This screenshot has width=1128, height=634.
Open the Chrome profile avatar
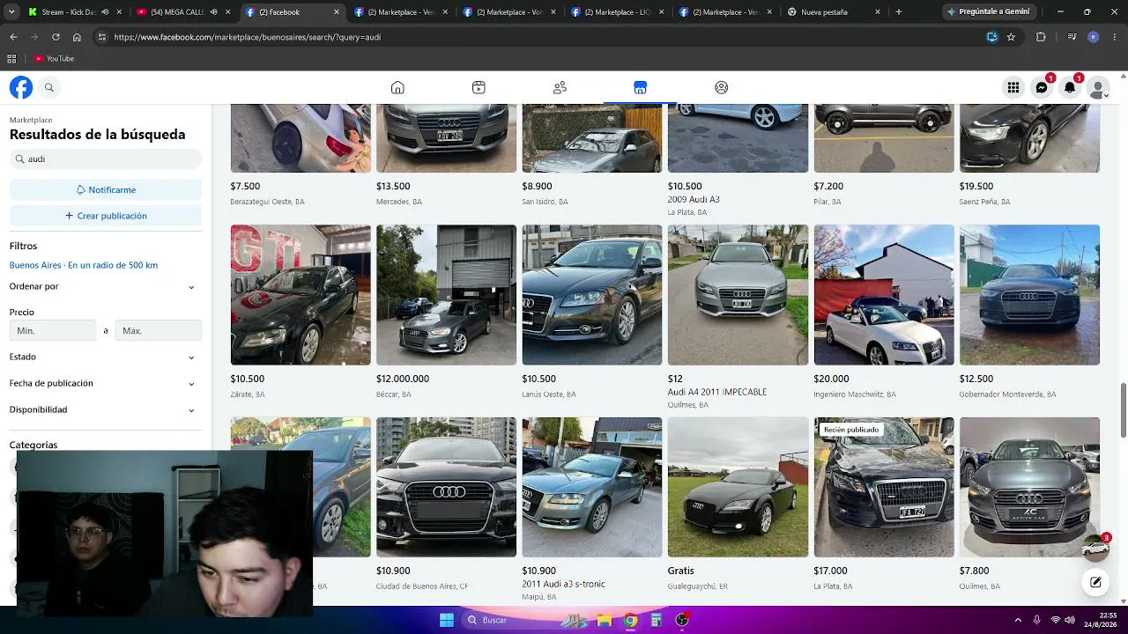click(1093, 37)
